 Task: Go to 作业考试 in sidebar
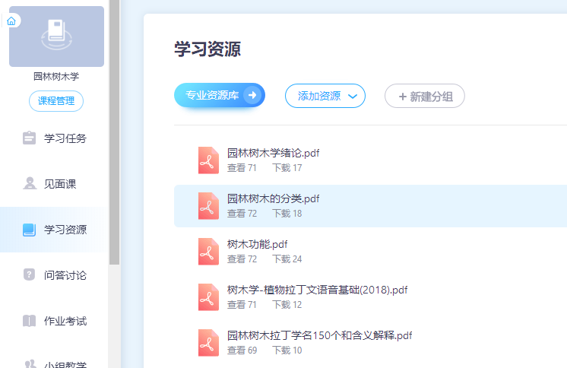pyautogui.click(x=65, y=321)
